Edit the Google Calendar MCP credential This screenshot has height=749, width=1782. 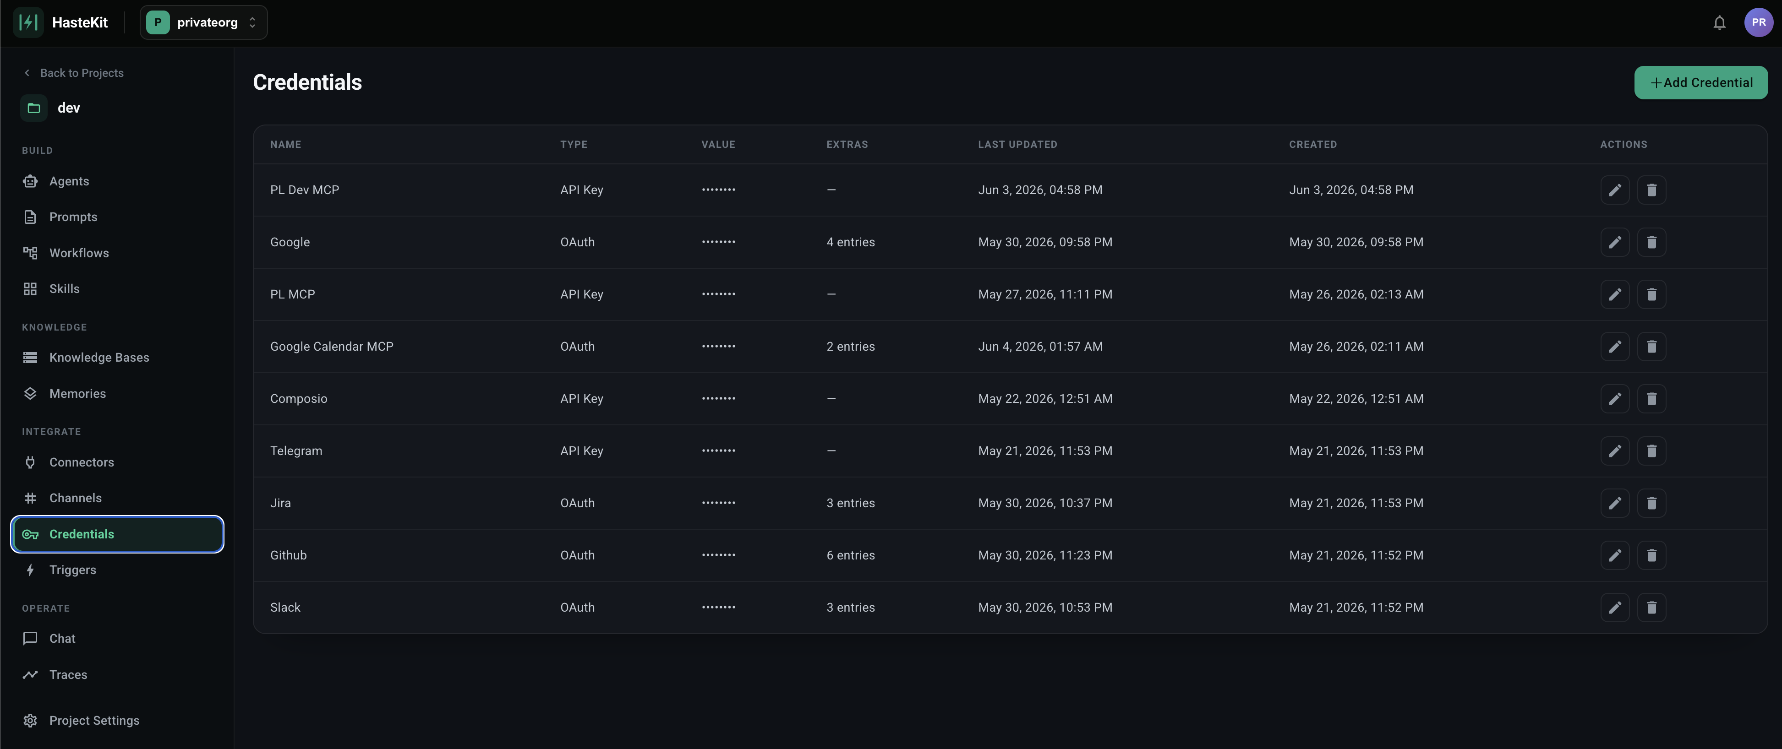(x=1615, y=347)
